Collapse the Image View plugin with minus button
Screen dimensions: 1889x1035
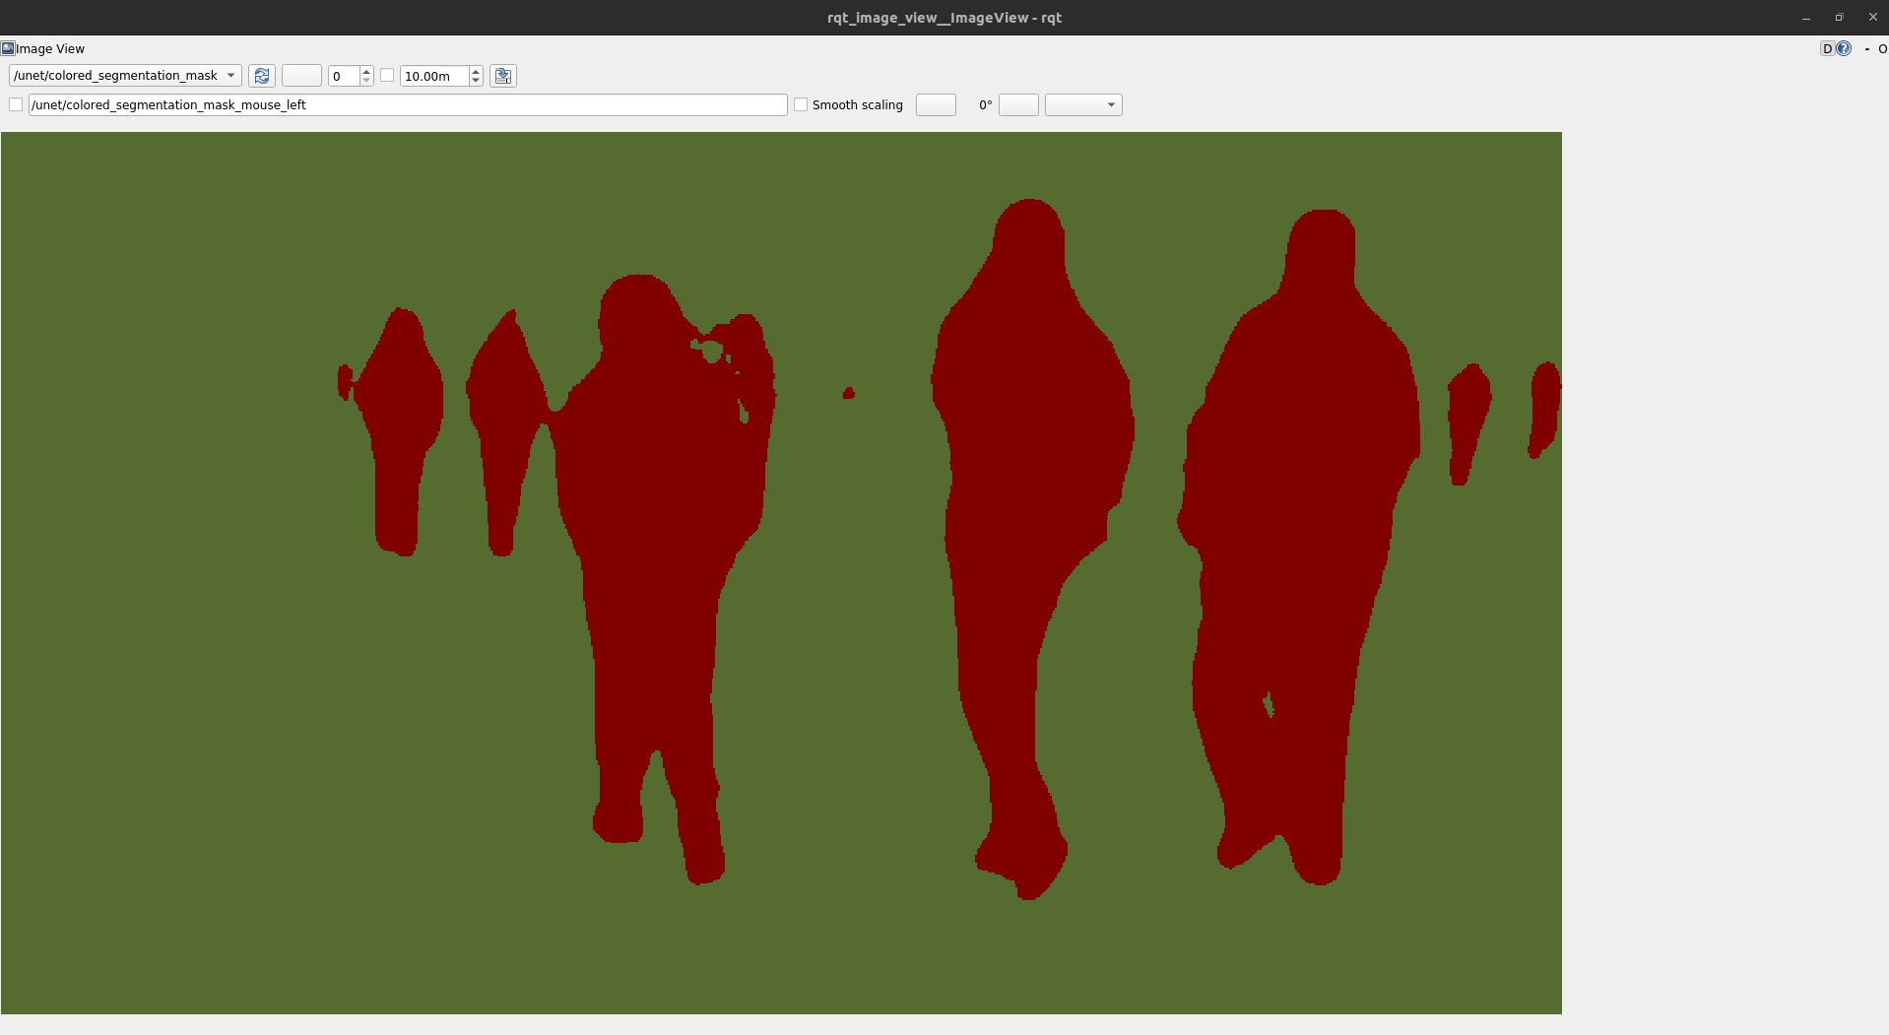pos(1866,48)
